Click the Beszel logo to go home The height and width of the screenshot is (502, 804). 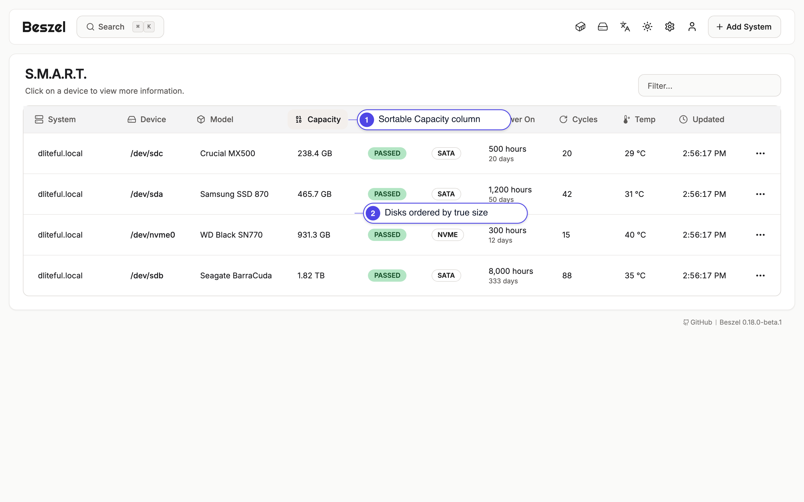(x=44, y=27)
